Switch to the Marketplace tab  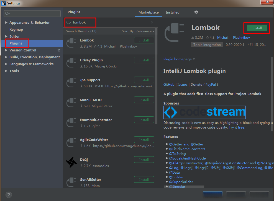click(148, 12)
